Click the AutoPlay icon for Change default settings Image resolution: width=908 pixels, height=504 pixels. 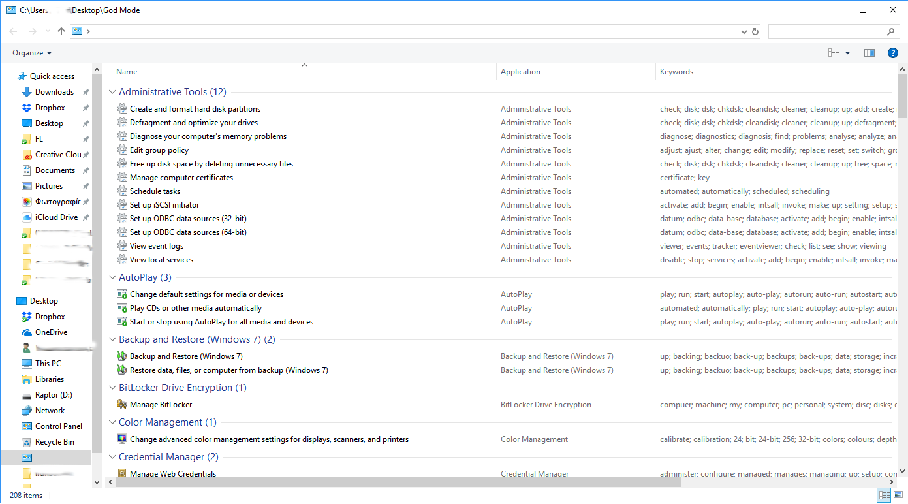point(122,294)
